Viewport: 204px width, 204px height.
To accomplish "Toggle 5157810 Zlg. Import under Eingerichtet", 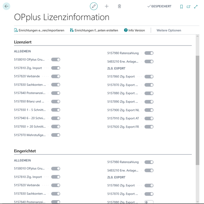I will 56,177.
